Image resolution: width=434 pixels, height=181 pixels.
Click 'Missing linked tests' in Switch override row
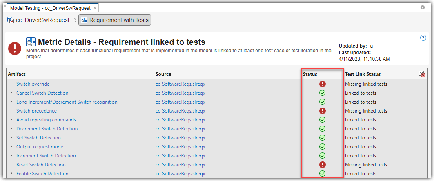point(366,84)
